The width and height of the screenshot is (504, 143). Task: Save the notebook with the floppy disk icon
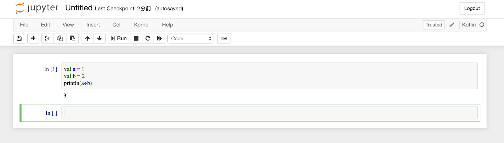(19, 38)
